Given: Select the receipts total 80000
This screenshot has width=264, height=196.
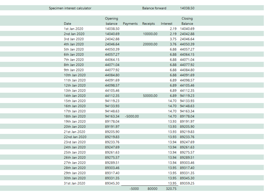Looking at the screenshot, I should coord(152,189).
